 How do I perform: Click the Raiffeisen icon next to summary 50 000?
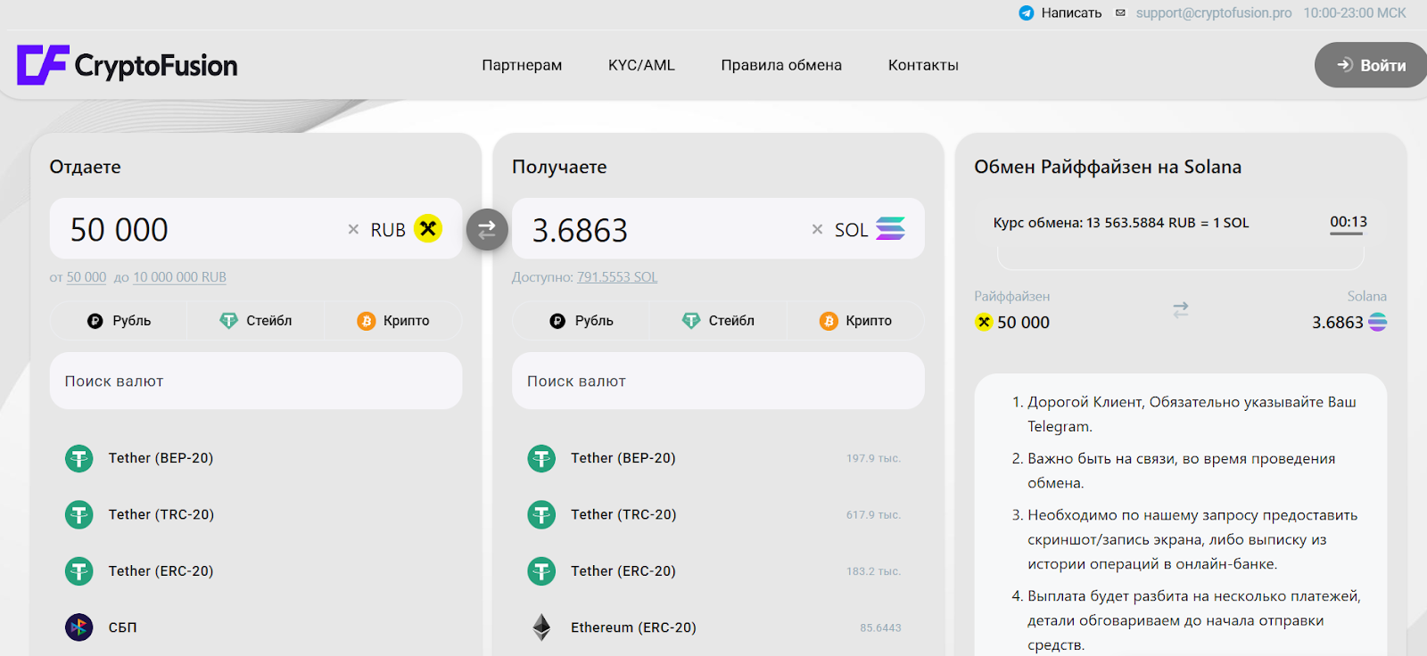984,322
